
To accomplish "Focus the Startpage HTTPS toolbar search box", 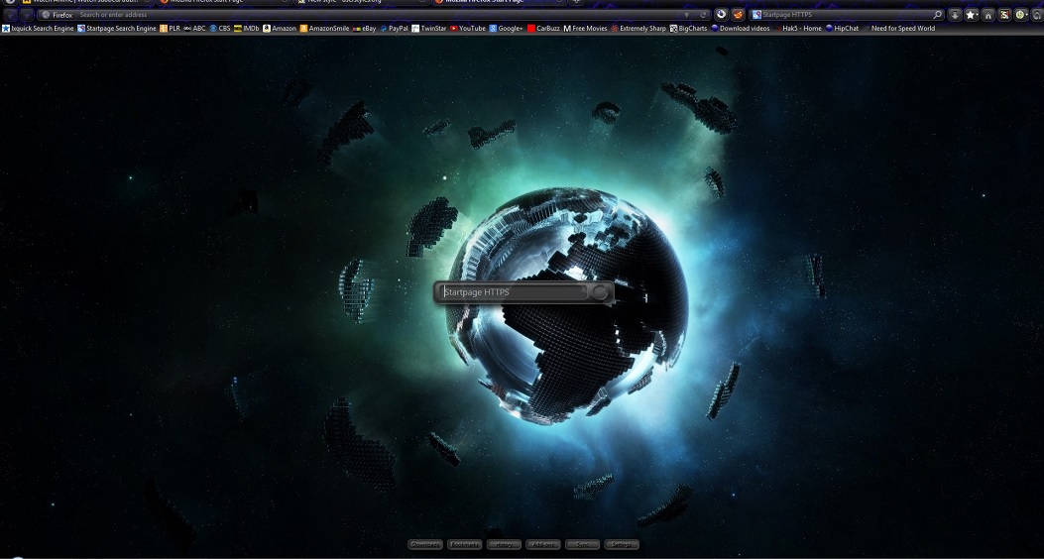I will [846, 15].
